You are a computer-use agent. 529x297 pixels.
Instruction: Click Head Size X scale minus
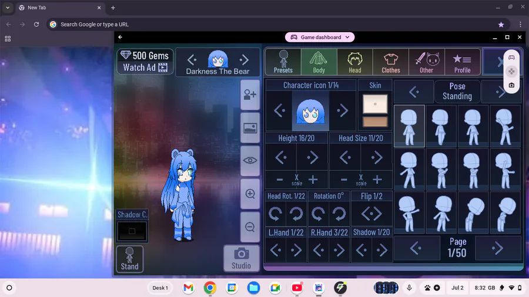(344, 180)
